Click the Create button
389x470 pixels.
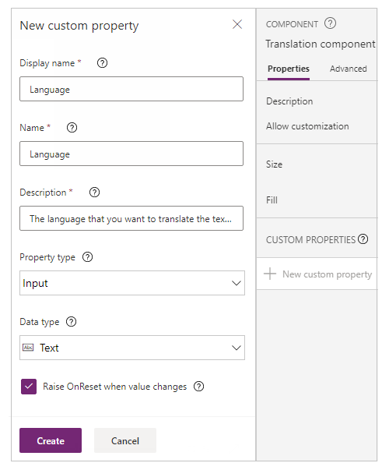(x=51, y=440)
